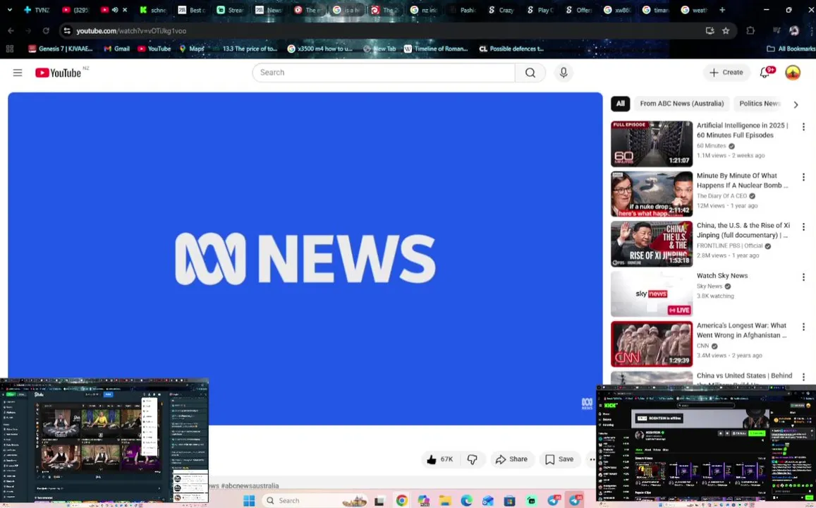Select the All filter chip

[621, 104]
